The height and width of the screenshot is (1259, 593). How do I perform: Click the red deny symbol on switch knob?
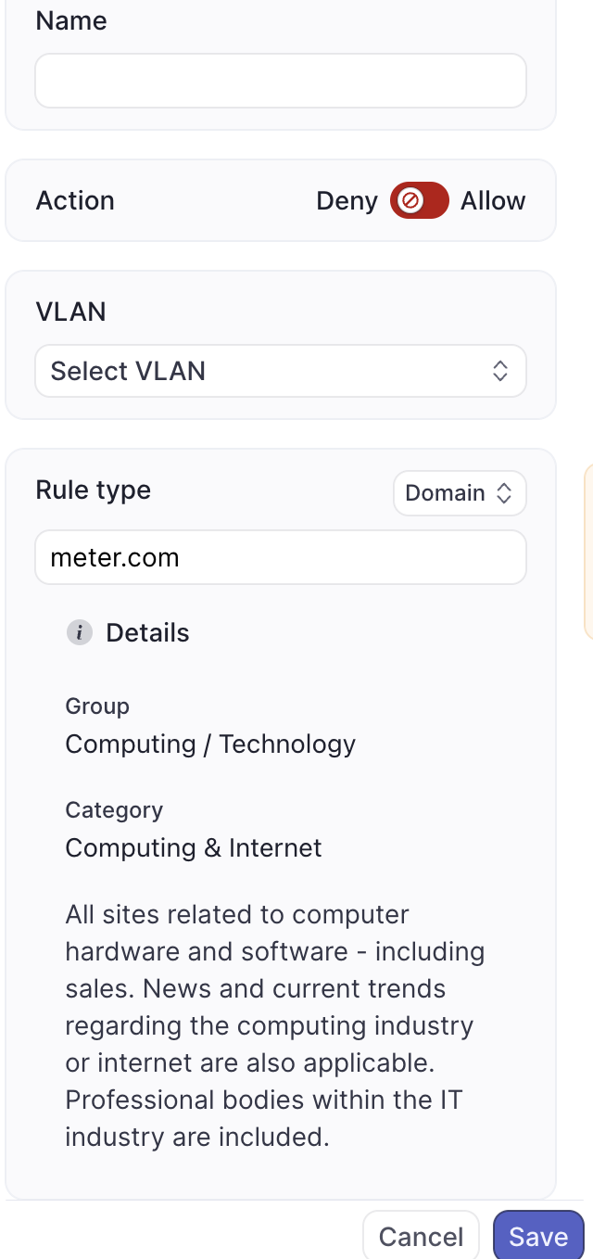pos(409,200)
